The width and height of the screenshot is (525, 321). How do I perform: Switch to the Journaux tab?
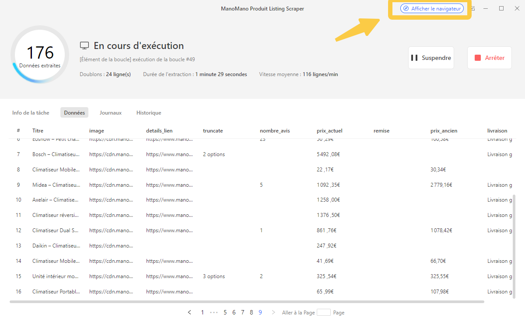point(110,113)
